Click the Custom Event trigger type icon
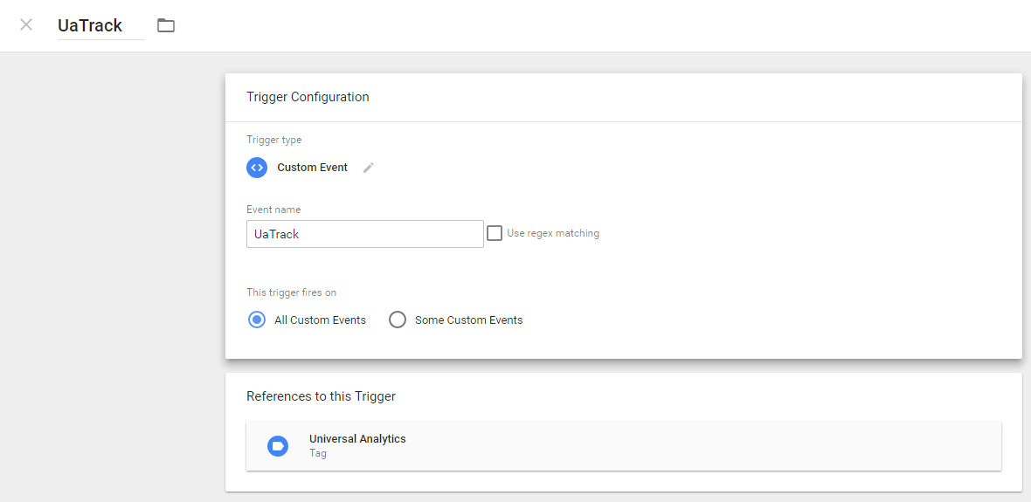 click(257, 167)
